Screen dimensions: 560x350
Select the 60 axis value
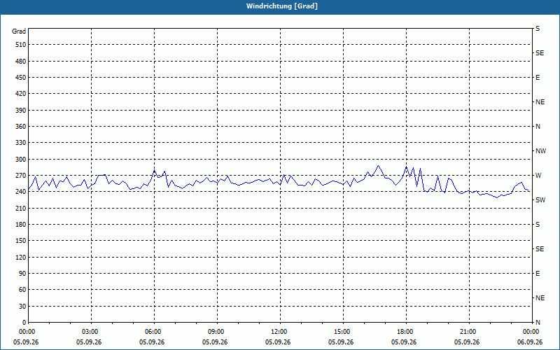pos(22,290)
